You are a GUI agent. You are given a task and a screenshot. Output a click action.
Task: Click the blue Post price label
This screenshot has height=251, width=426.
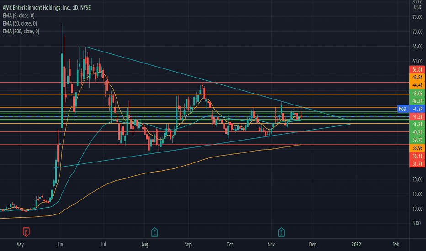403,109
